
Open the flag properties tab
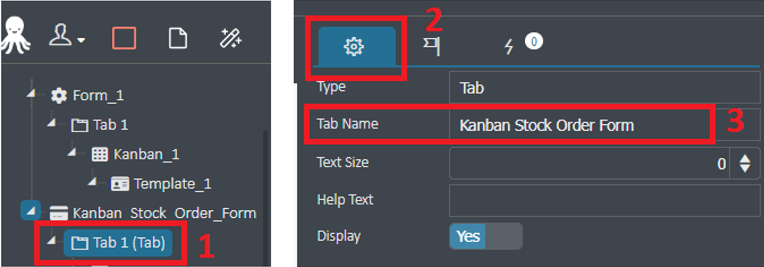[x=431, y=47]
